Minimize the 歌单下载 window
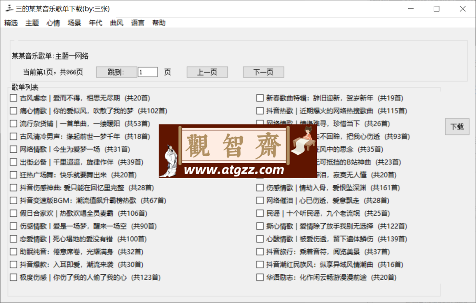This screenshot has width=476, height=303. tap(411, 8)
